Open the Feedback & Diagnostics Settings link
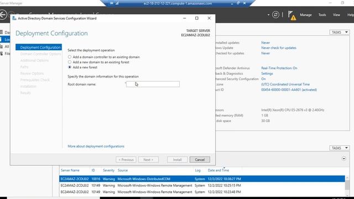 (x=267, y=74)
